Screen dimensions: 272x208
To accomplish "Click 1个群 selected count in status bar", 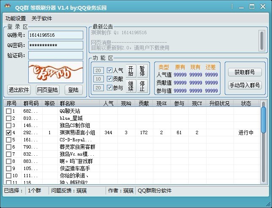I will [x=34, y=191].
